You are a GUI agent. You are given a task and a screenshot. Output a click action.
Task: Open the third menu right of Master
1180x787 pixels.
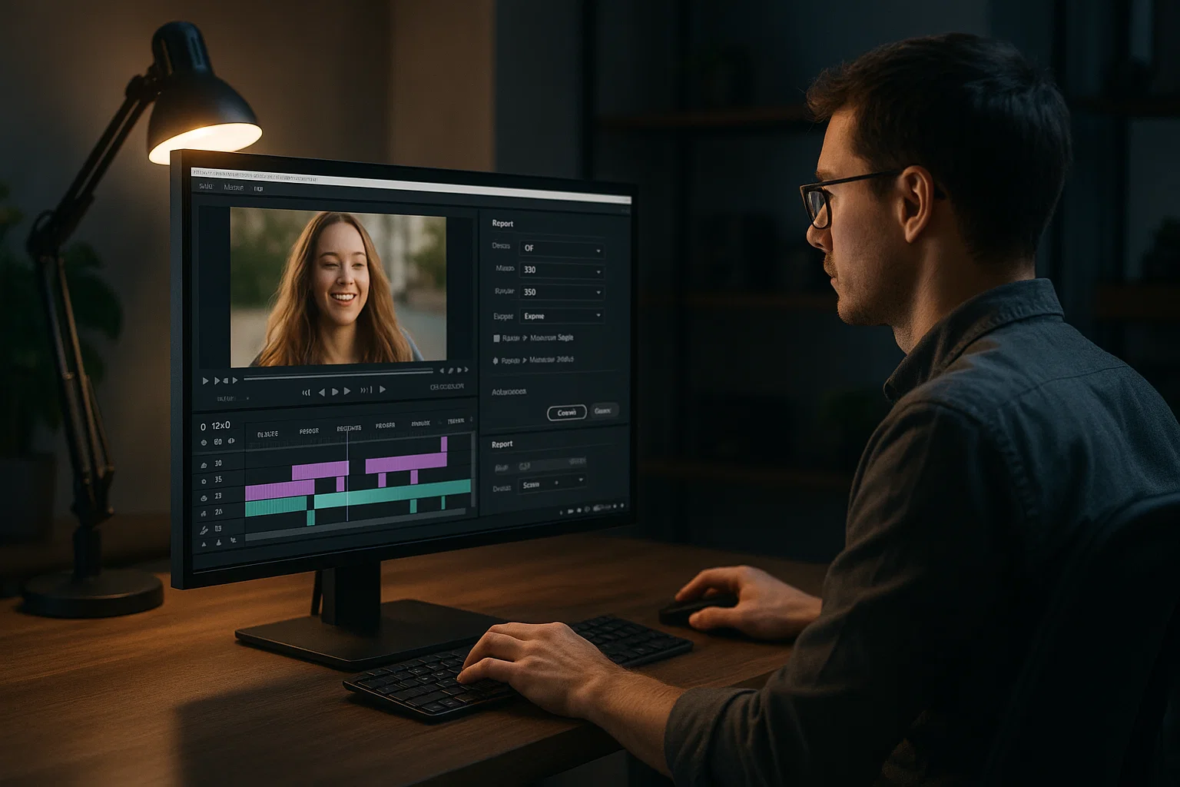[x=258, y=188]
